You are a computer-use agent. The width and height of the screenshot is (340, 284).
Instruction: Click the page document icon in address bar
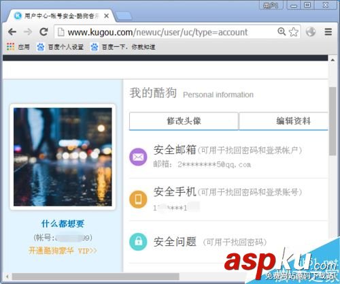[x=61, y=32]
